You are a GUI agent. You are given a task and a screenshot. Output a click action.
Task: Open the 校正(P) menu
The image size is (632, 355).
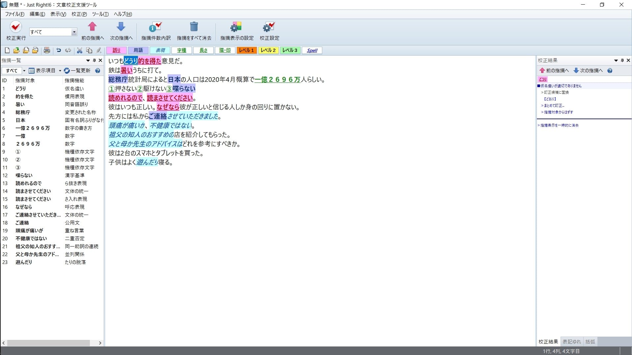[79, 14]
